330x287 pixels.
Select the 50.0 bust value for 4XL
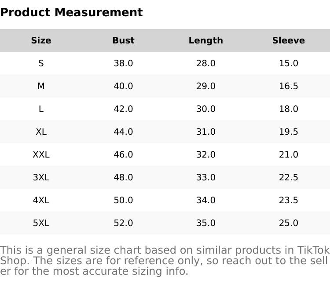[x=123, y=200]
